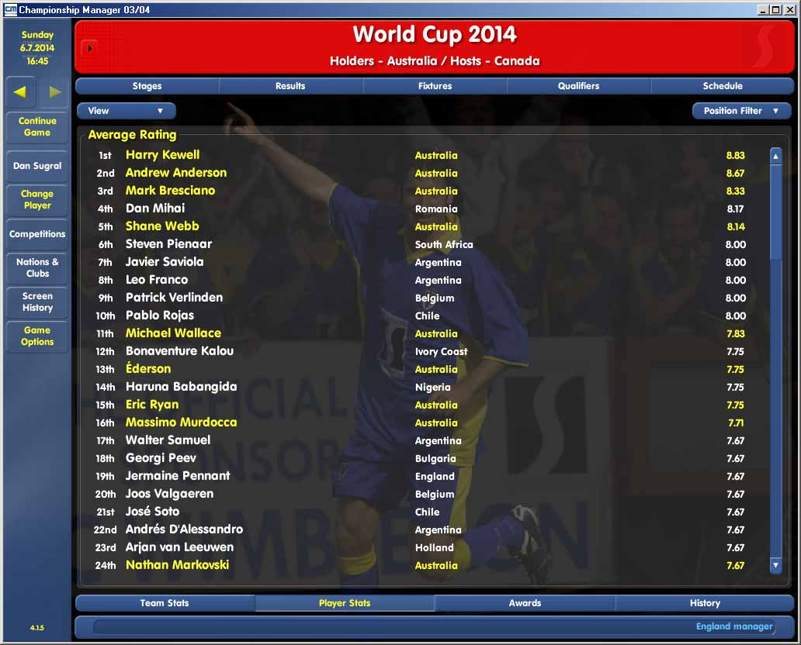
Task: Select player Massimo Murdocca
Action: pos(182,423)
